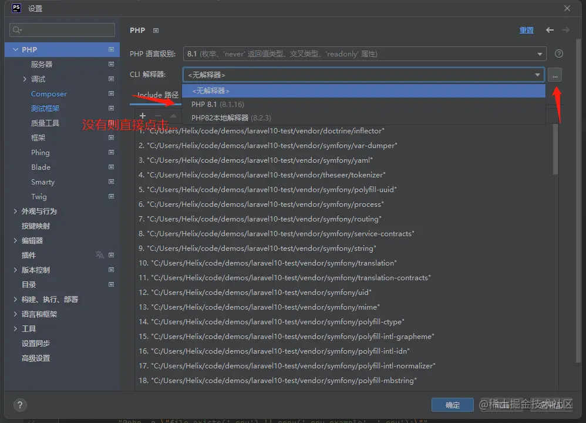Viewport: 586px width, 423px height.
Task: Click project-level icon on the Phing row
Action: (x=111, y=152)
